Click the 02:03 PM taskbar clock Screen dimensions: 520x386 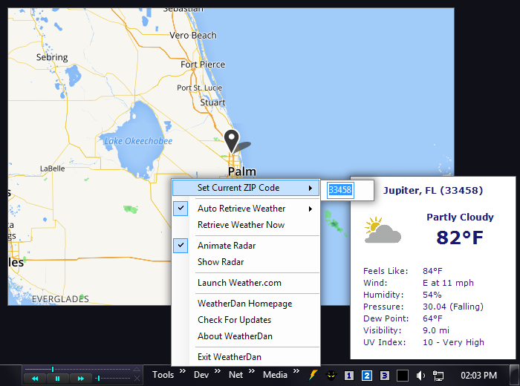[x=478, y=376]
